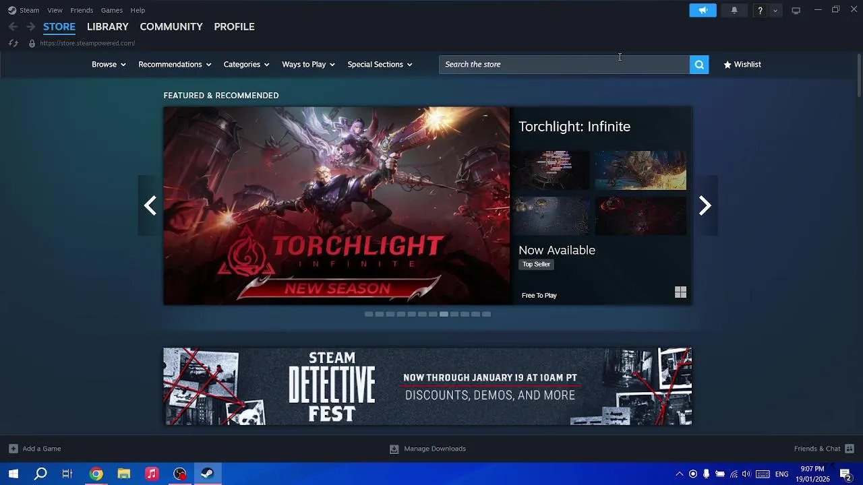Screen dimensions: 863x485
Task: Open announcements via the megaphone button
Action: coord(703,10)
